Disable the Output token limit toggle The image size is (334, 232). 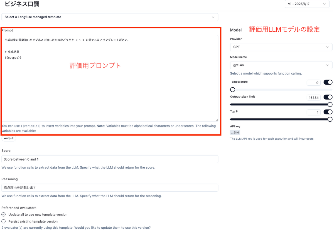[x=328, y=97]
